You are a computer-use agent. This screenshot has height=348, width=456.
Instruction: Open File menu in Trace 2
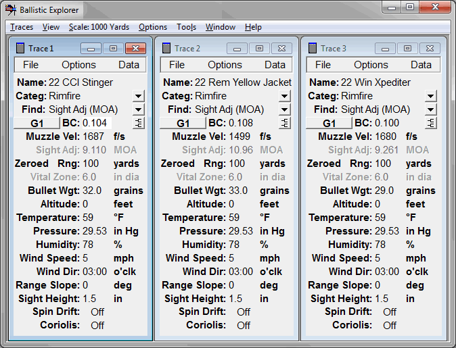[x=177, y=65]
